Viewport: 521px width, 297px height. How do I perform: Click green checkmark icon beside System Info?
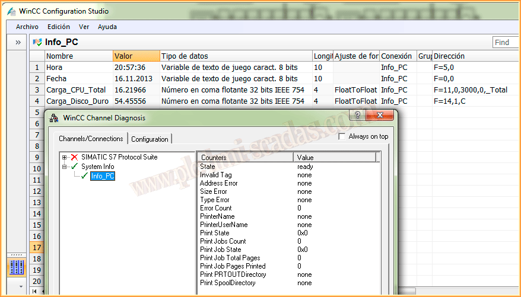click(74, 167)
